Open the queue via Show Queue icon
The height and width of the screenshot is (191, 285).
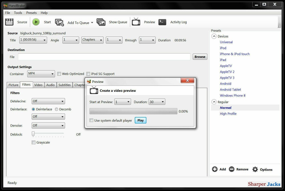coord(101,22)
